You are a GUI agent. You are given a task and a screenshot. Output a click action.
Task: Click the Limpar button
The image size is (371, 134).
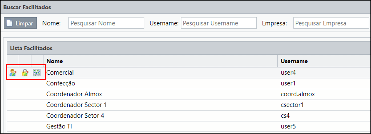pos(20,23)
